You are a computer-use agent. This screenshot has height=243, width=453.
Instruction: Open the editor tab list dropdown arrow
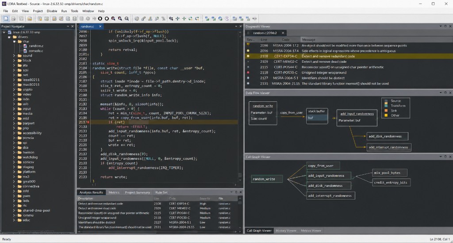(x=236, y=26)
